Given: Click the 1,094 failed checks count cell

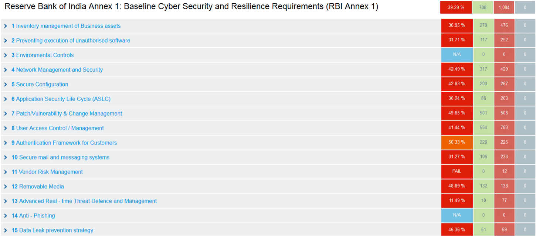Looking at the screenshot, I should (503, 7).
